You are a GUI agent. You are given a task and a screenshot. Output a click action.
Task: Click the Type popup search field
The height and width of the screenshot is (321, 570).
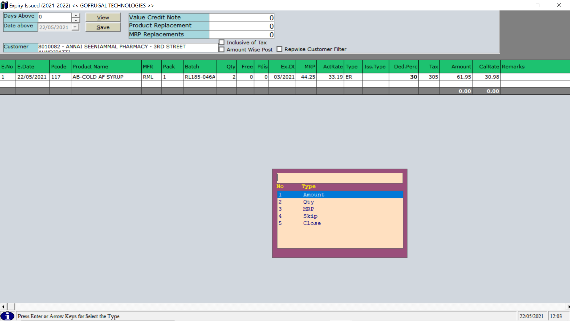[x=340, y=178]
